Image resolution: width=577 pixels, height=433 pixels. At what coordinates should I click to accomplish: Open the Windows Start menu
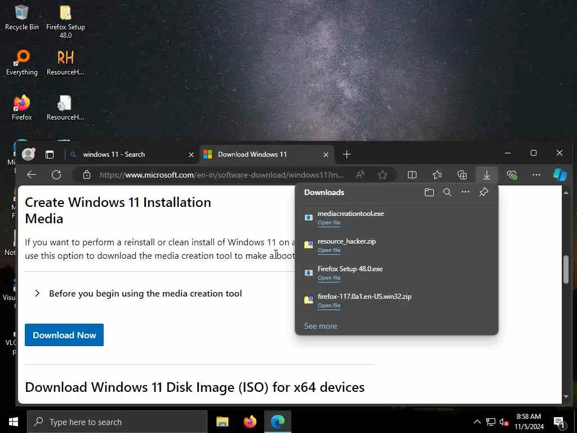[14, 422]
